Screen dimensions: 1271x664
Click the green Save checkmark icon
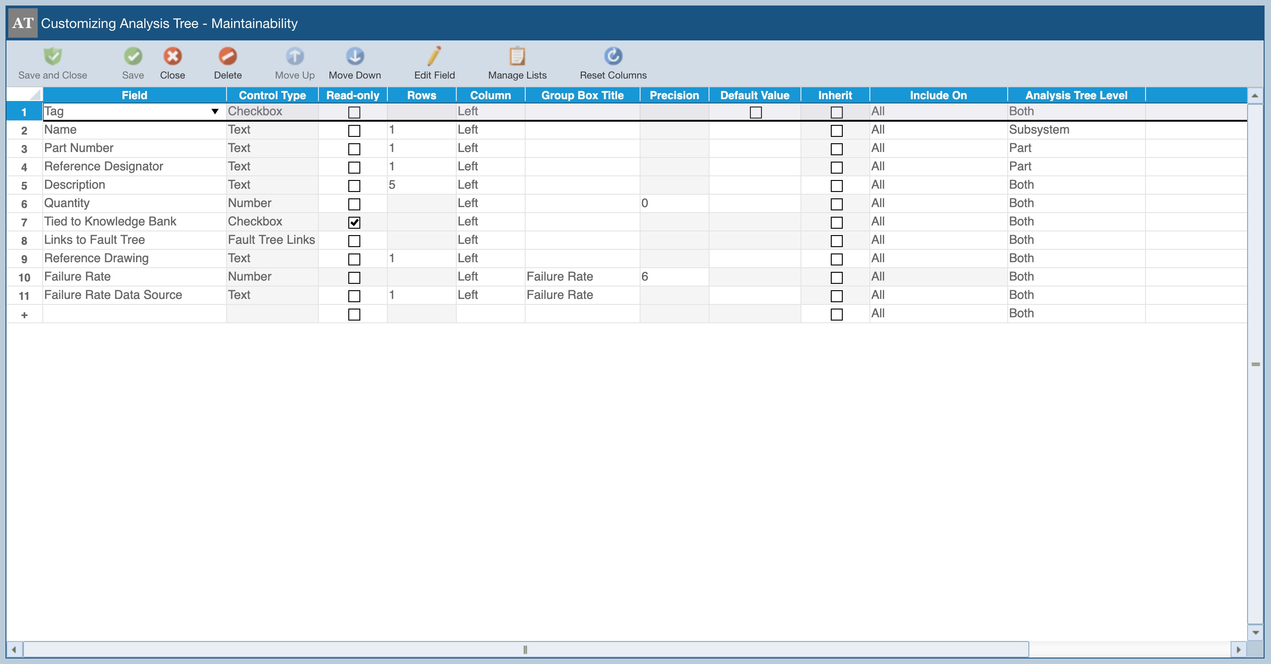pos(133,56)
